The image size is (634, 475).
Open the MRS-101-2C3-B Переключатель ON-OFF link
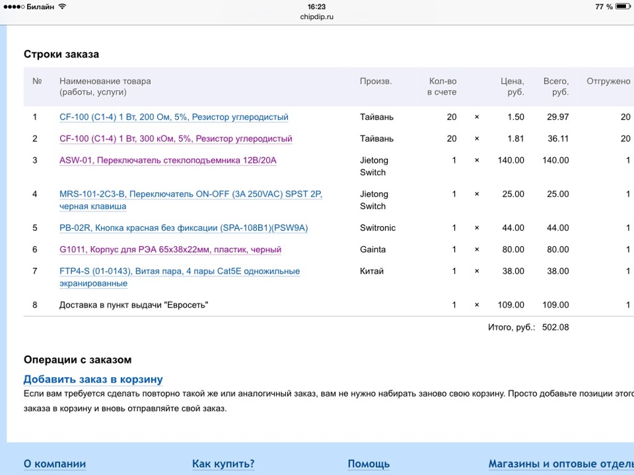pos(191,201)
